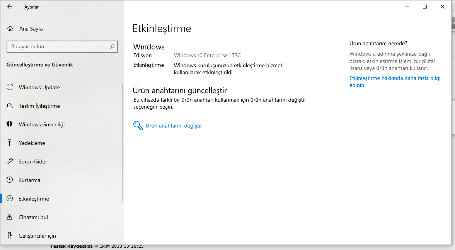
Task: Click the Etkinleştirme page title
Action: click(x=162, y=29)
